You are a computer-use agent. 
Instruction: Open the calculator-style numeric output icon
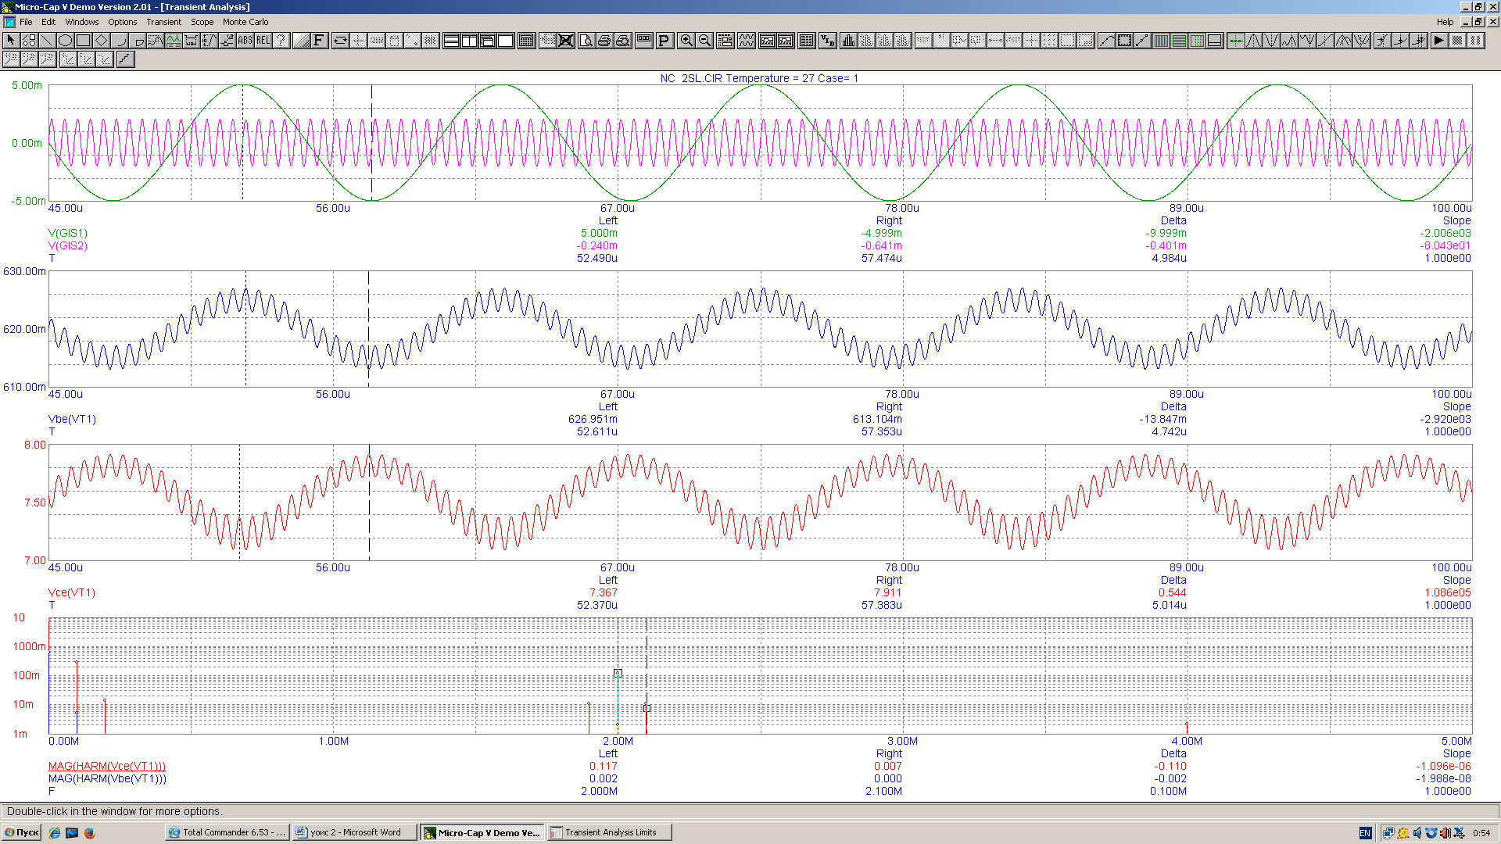(x=526, y=41)
